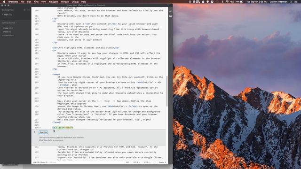Toggle the Spaces indentation setting

[162, 162]
